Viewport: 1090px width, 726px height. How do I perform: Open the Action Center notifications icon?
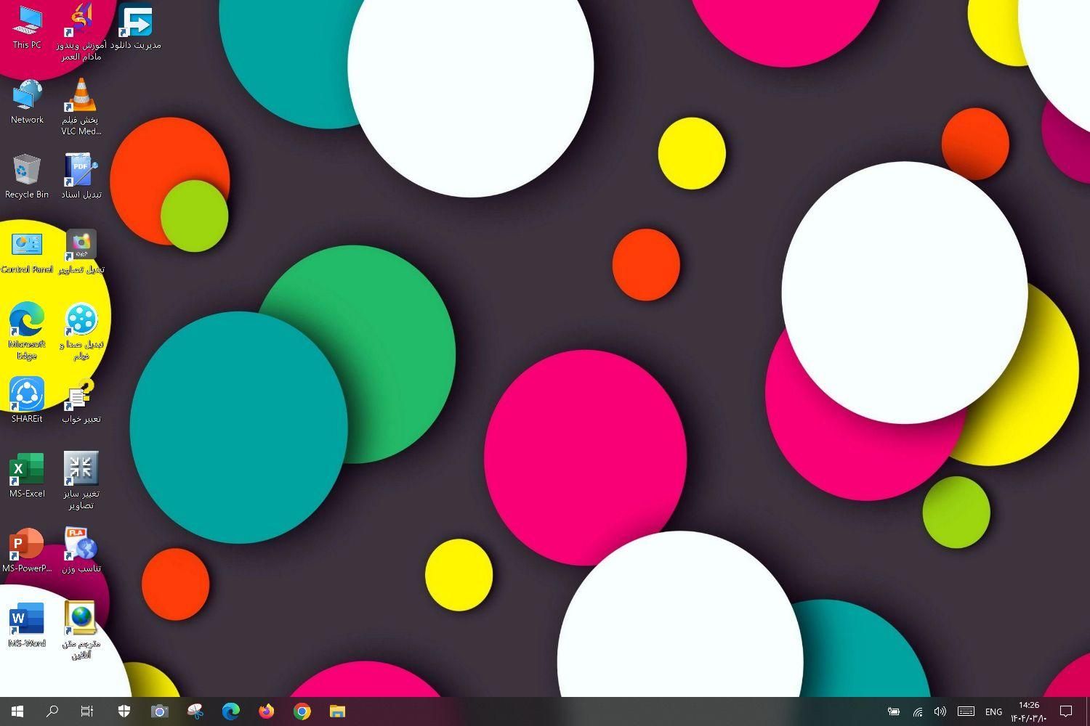coord(1066,712)
